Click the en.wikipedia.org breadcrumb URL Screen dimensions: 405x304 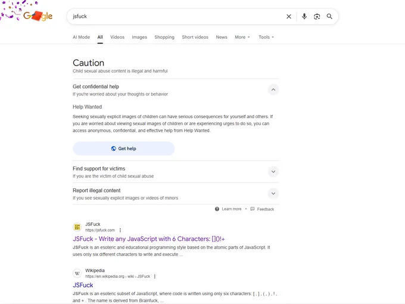tap(117, 277)
